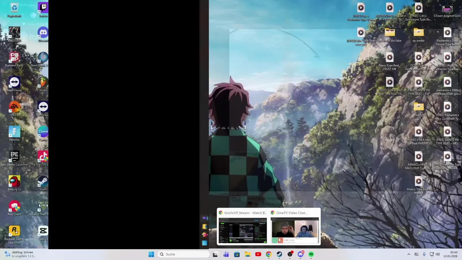462x260 pixels.
Task: Select the FL Studio desktop icon
Action: [42, 84]
